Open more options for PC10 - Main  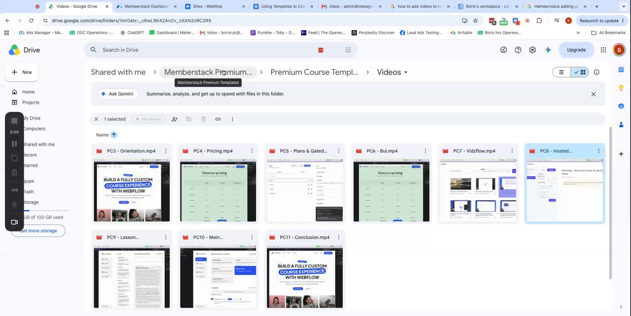pos(252,237)
